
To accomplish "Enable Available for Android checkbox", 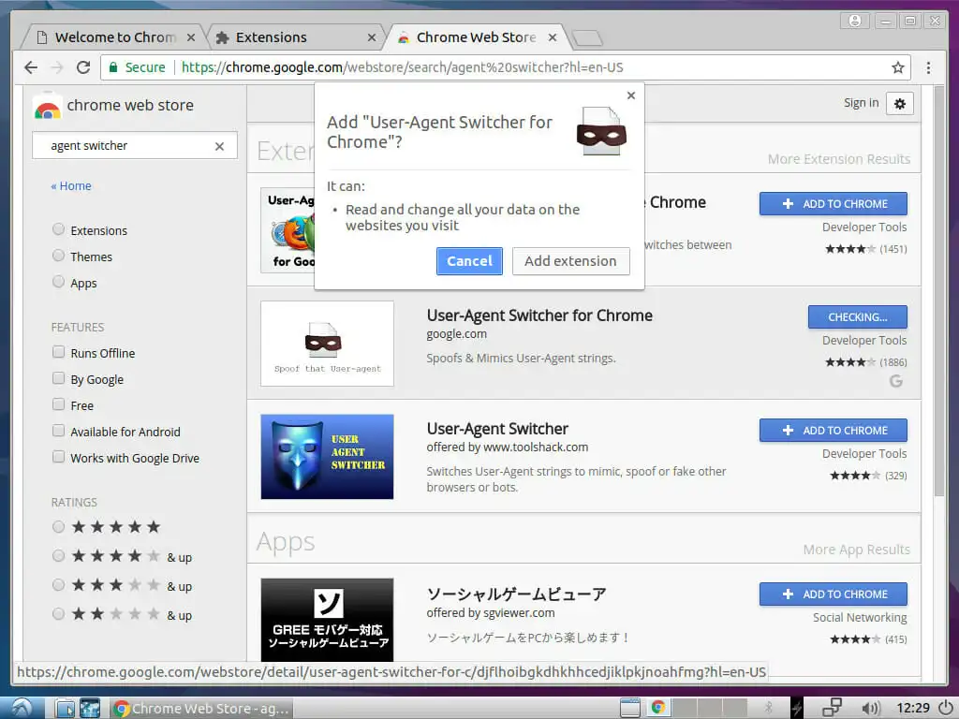I will [x=58, y=431].
